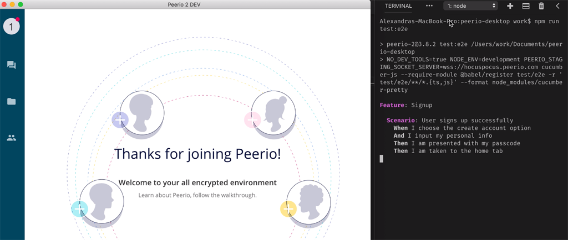Close the Peerio 2 DEV window
Screen dimensions: 568x240
[4, 4]
